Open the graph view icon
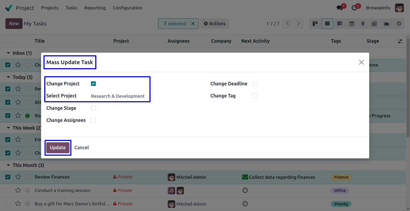Screen dimensions: 410x211 (386, 24)
